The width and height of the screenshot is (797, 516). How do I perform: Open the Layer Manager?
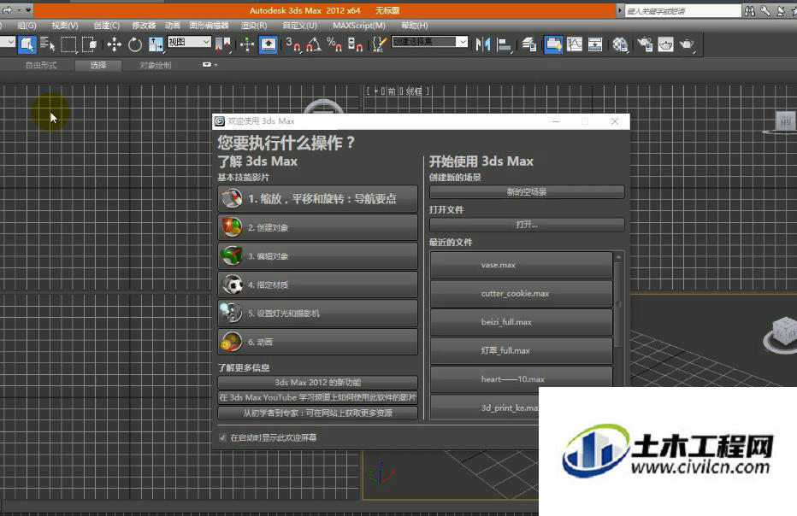(x=529, y=44)
